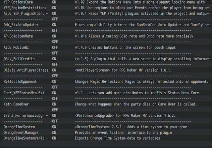Click the ON status of CaeX_YEPStatusMenuExt

[54, 93]
